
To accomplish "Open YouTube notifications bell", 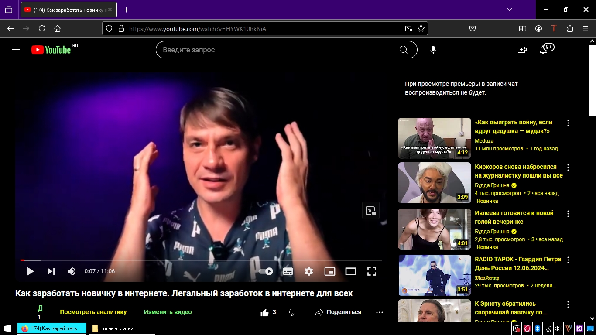I will [543, 50].
